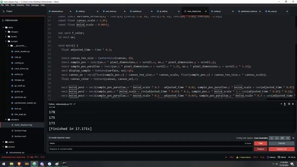Open clip.py in the tree

pos(18,57)
